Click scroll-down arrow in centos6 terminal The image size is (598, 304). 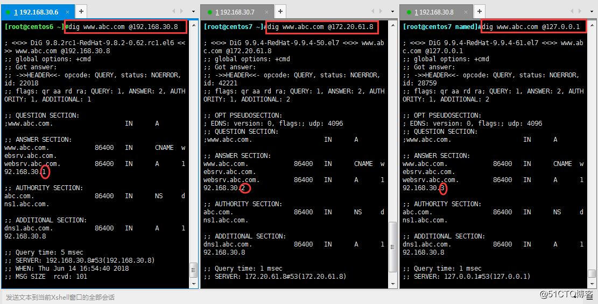click(x=194, y=284)
